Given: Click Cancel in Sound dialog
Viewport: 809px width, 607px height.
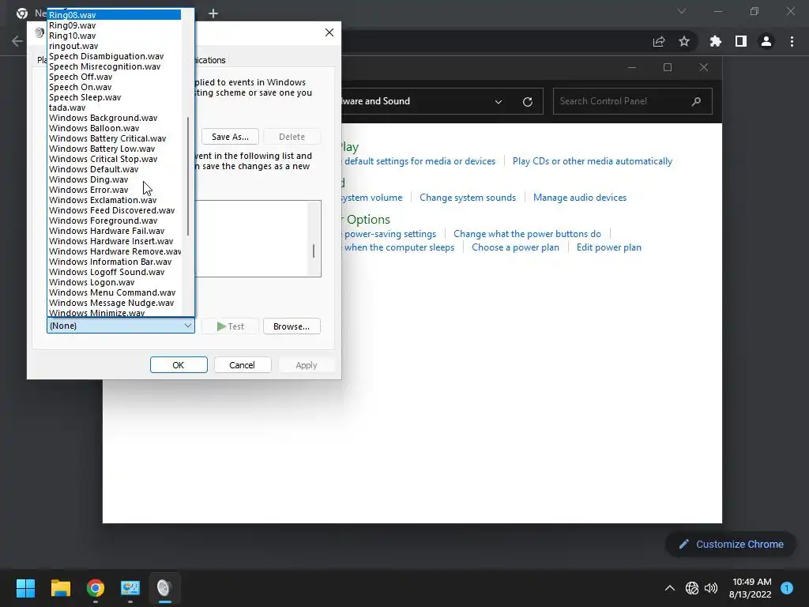Looking at the screenshot, I should [243, 365].
